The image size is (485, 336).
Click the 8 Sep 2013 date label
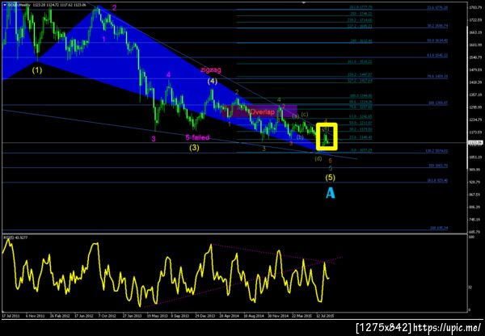[179, 317]
